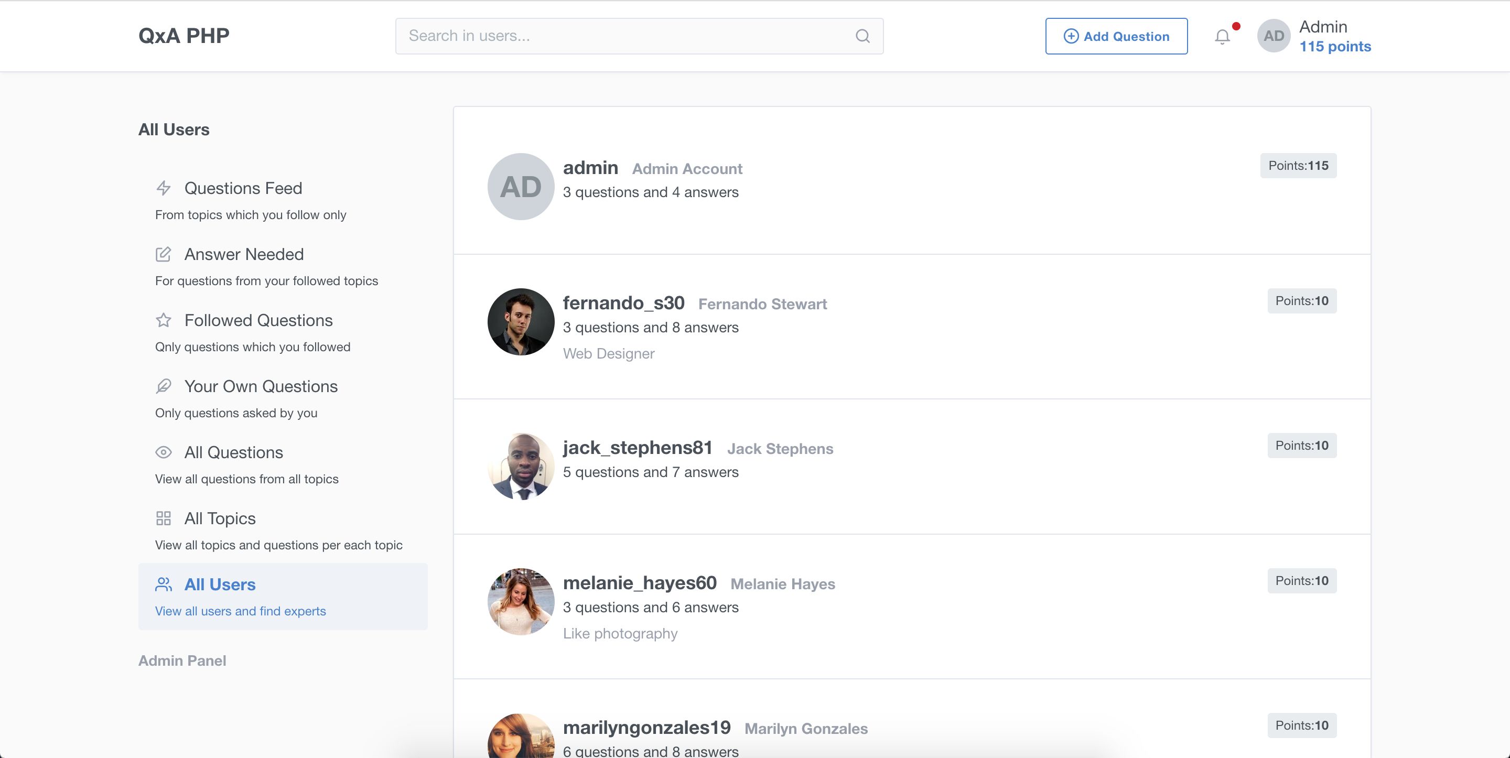Open the Admin profile name
Screen dimensions: 1510x758
pyautogui.click(x=1323, y=27)
